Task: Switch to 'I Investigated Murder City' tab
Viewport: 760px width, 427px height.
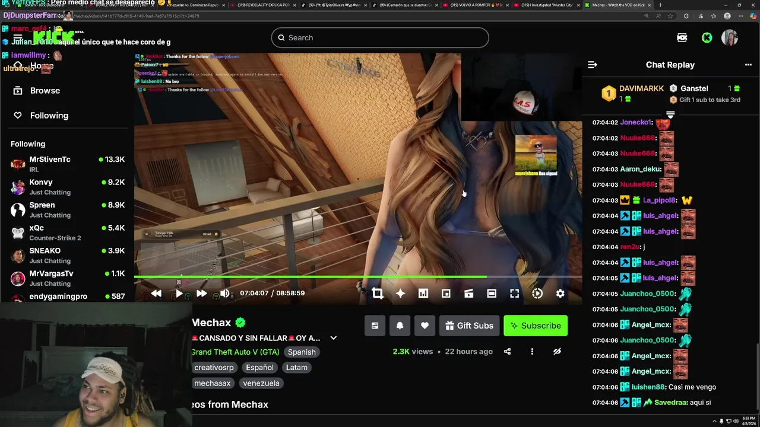Action: point(546,5)
